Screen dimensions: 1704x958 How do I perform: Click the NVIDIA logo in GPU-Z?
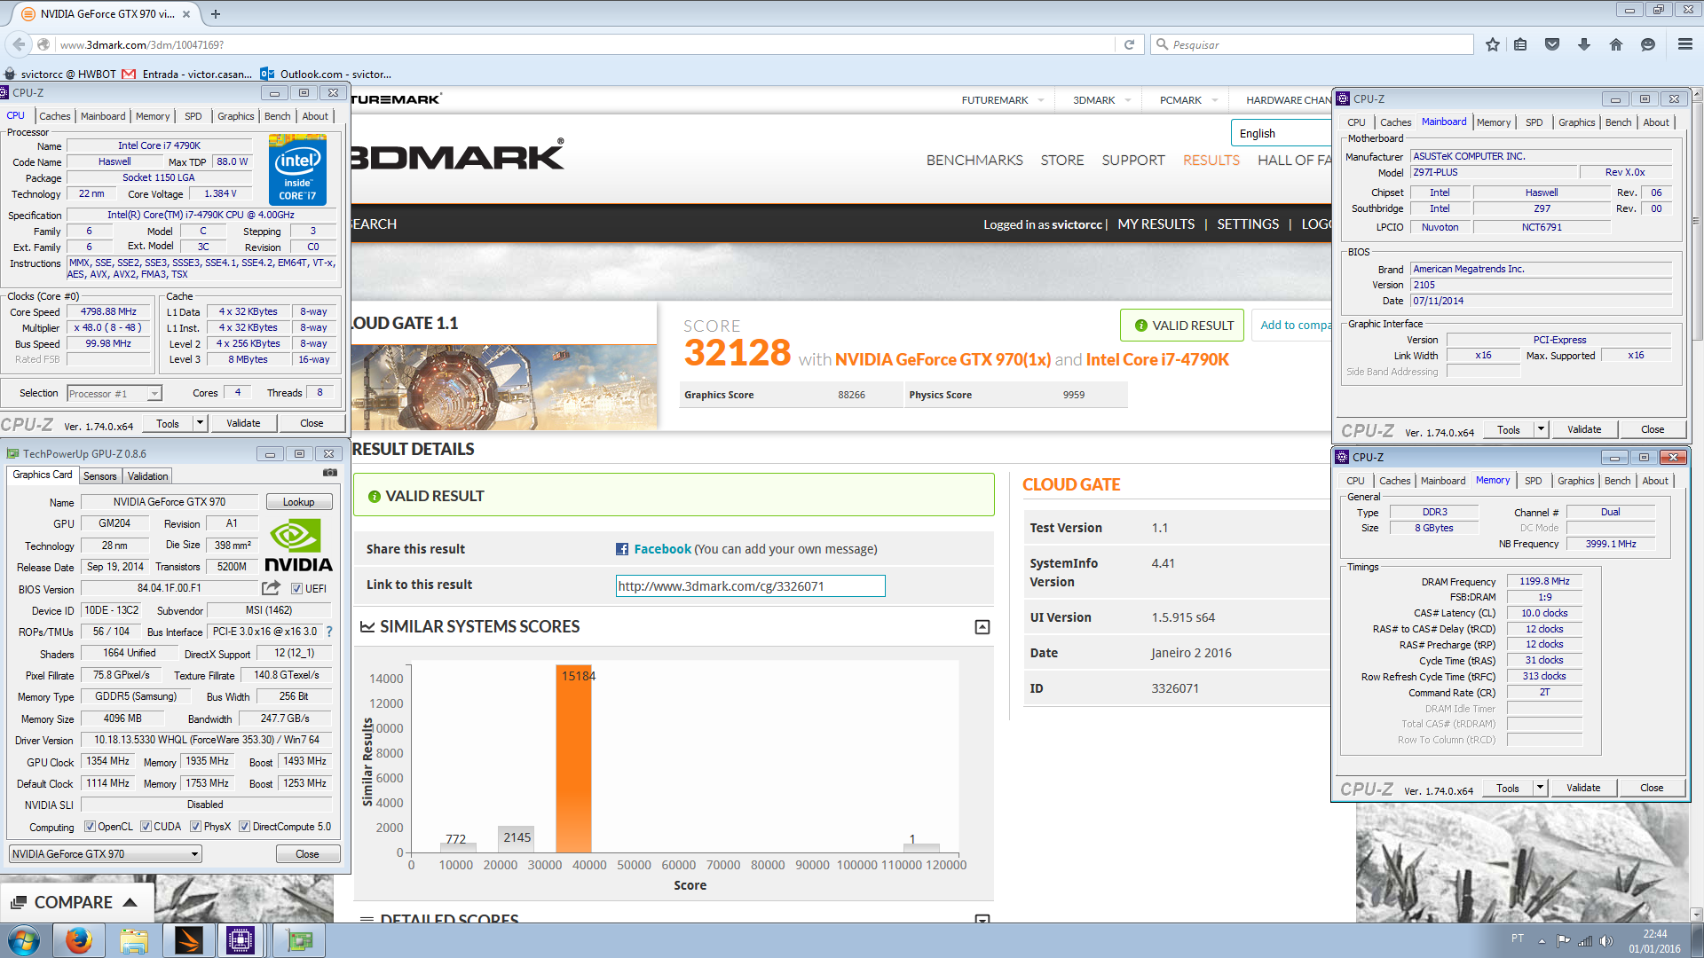tap(298, 546)
